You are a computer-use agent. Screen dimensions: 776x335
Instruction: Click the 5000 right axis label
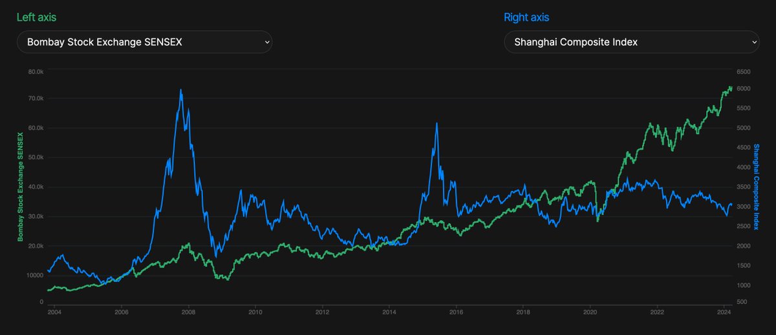743,128
